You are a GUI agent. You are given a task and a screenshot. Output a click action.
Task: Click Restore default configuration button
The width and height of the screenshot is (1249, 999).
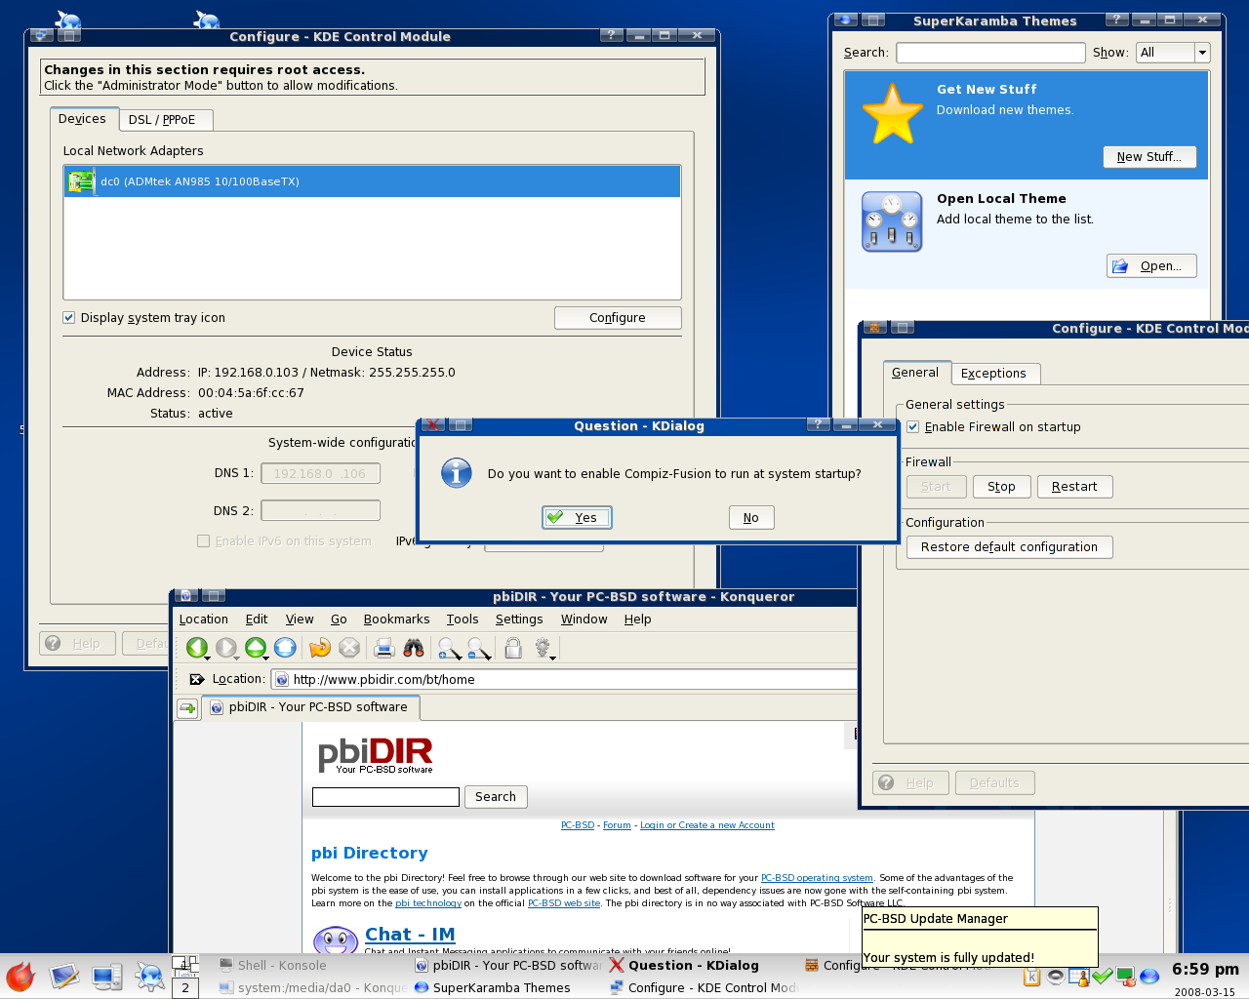coord(1009,547)
